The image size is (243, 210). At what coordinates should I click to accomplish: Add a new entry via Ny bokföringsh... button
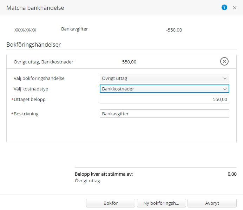(161, 203)
